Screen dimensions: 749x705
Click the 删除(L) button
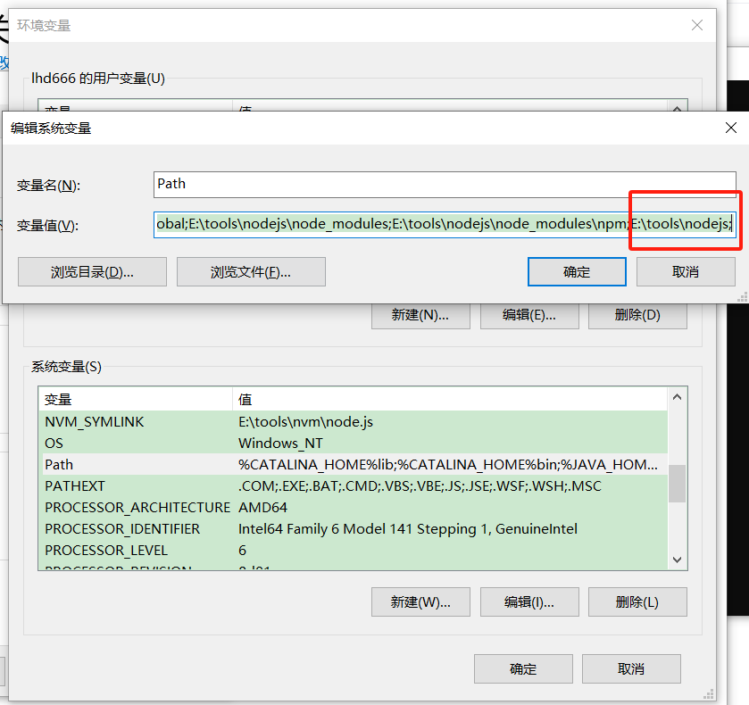(x=637, y=601)
